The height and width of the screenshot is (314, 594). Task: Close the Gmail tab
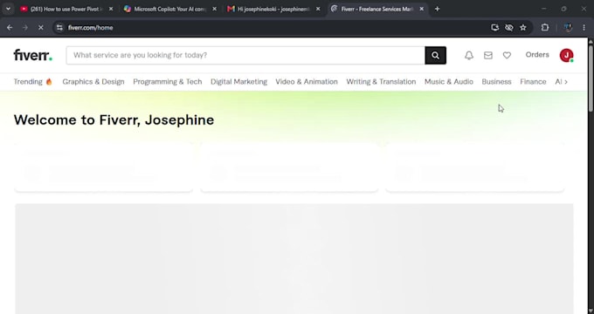pos(318,9)
